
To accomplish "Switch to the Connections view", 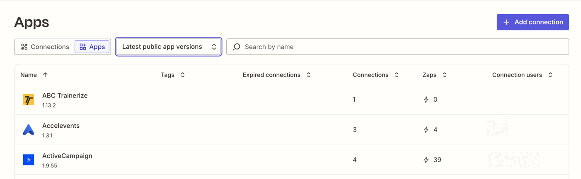I will click(x=45, y=47).
